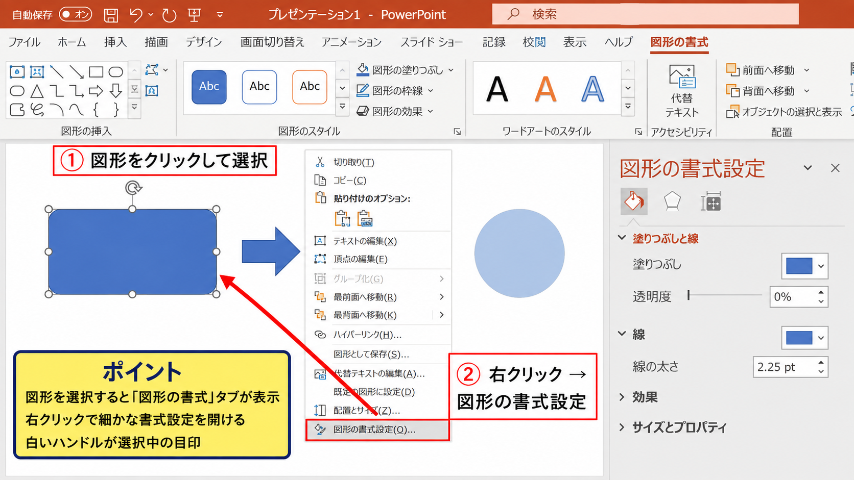Toggle the 自動保存 switch
This screenshot has height=480, width=854.
pyautogui.click(x=75, y=14)
